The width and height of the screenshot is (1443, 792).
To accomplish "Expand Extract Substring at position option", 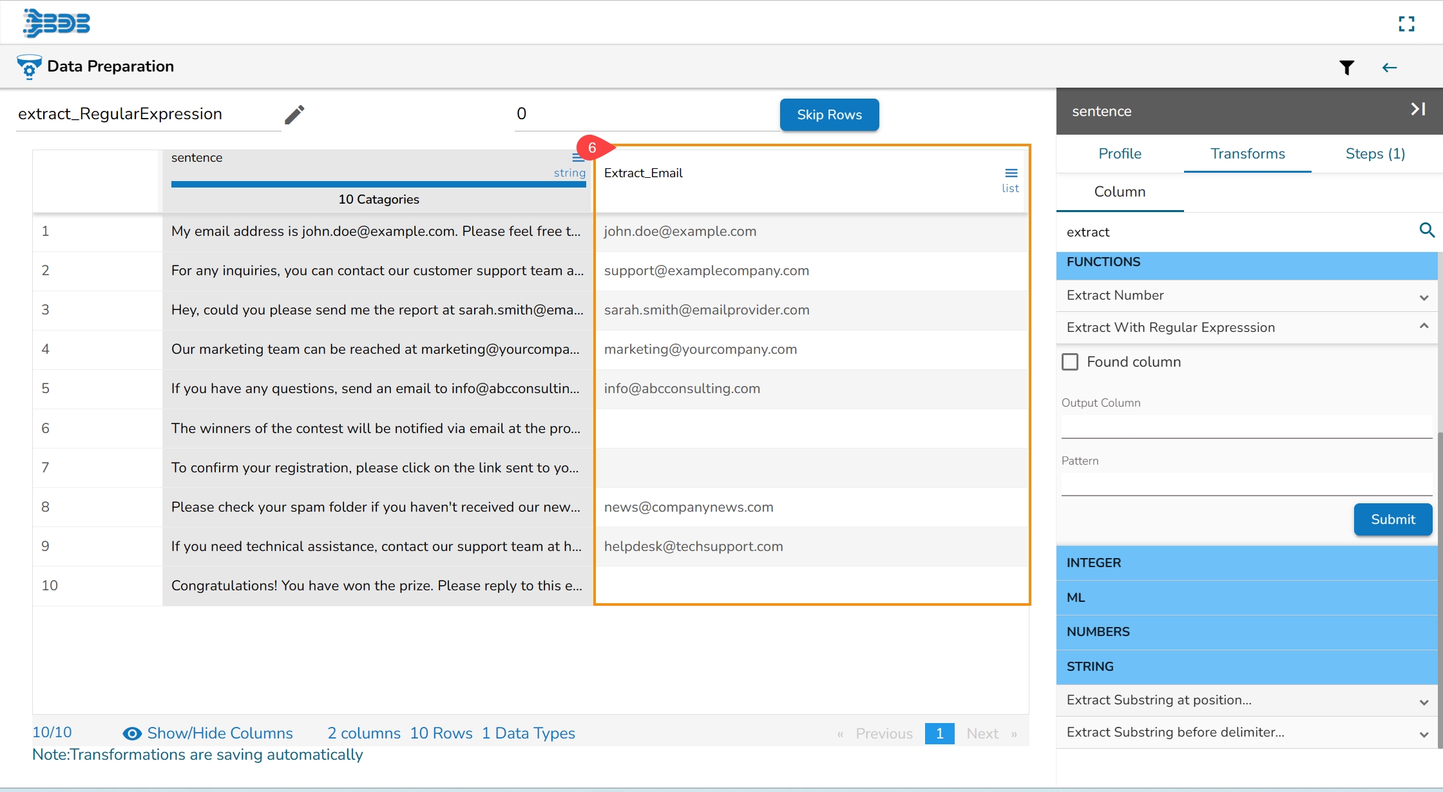I will [1424, 701].
